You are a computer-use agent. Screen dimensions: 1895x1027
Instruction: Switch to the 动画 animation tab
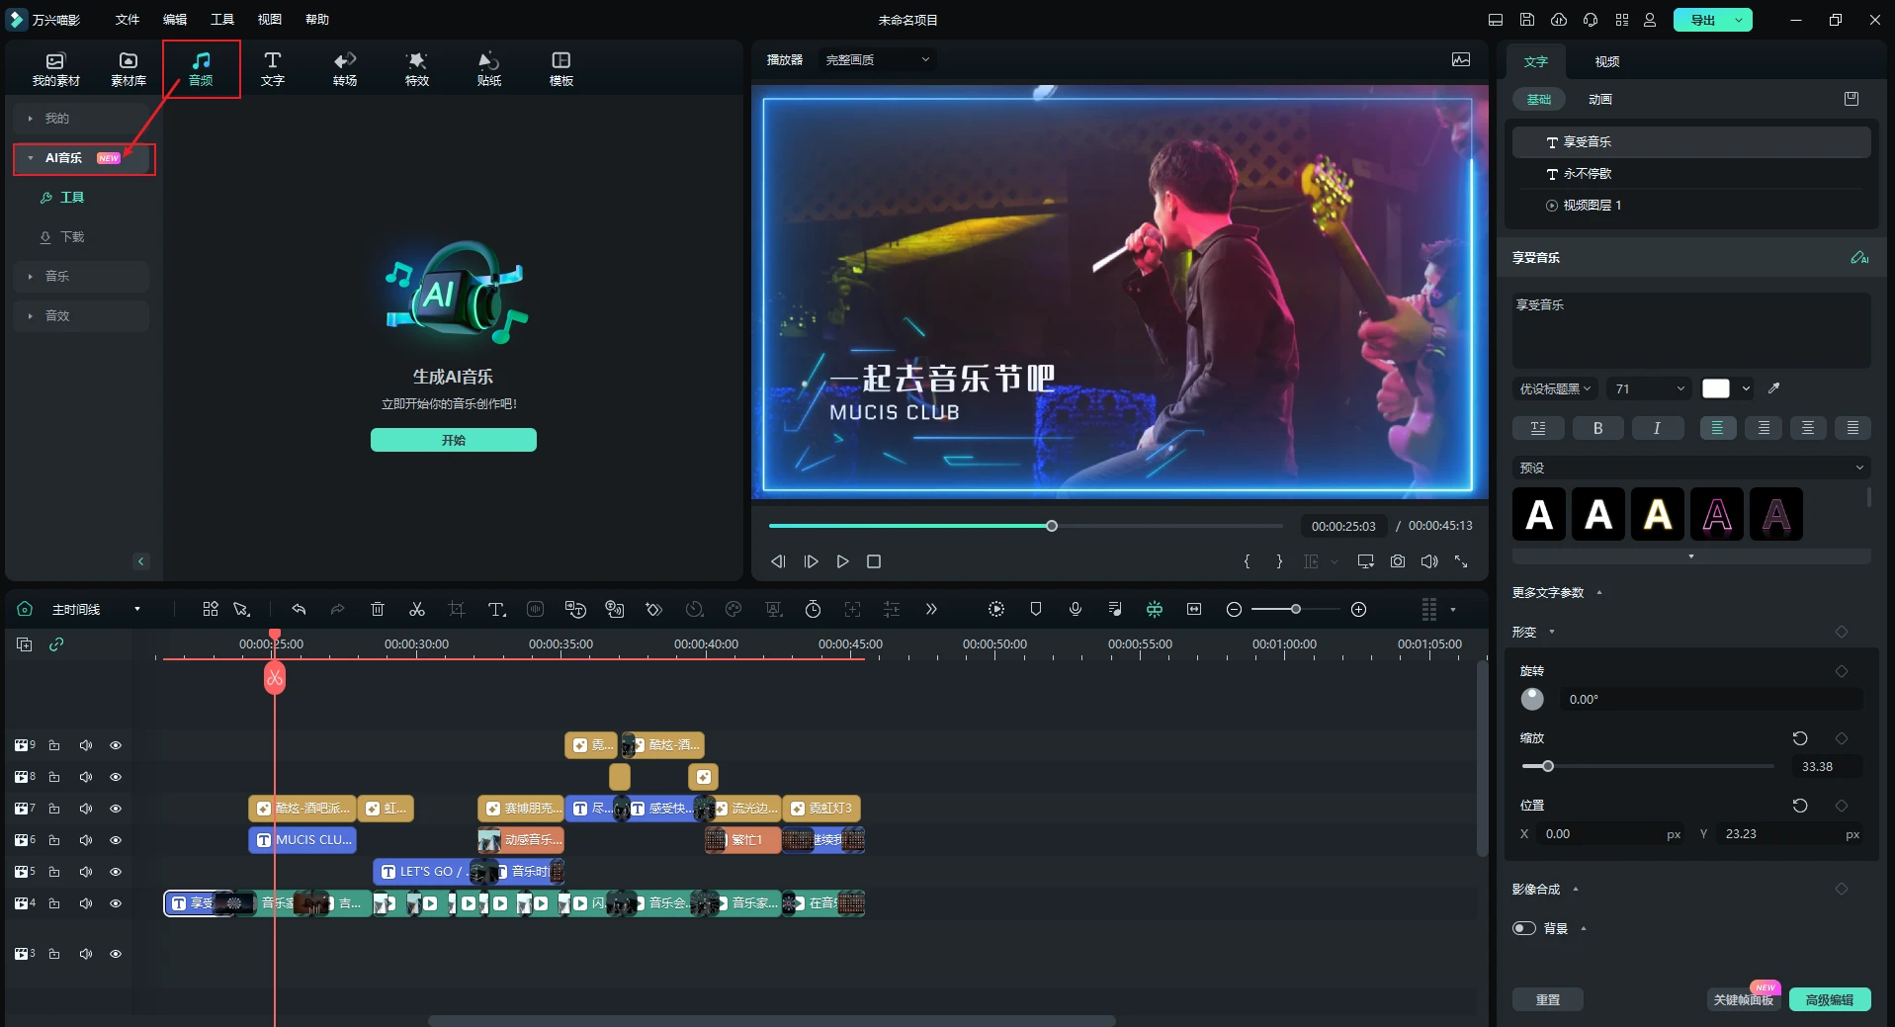pos(1600,99)
